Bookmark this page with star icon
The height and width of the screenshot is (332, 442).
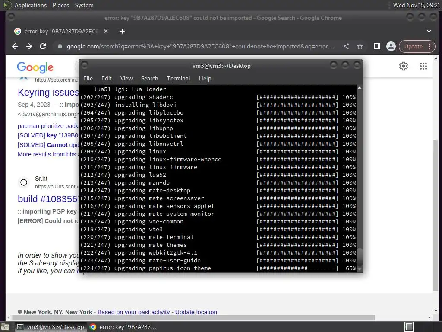[360, 46]
